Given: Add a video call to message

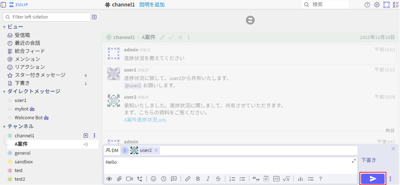Looking at the screenshot, I should (x=129, y=179).
